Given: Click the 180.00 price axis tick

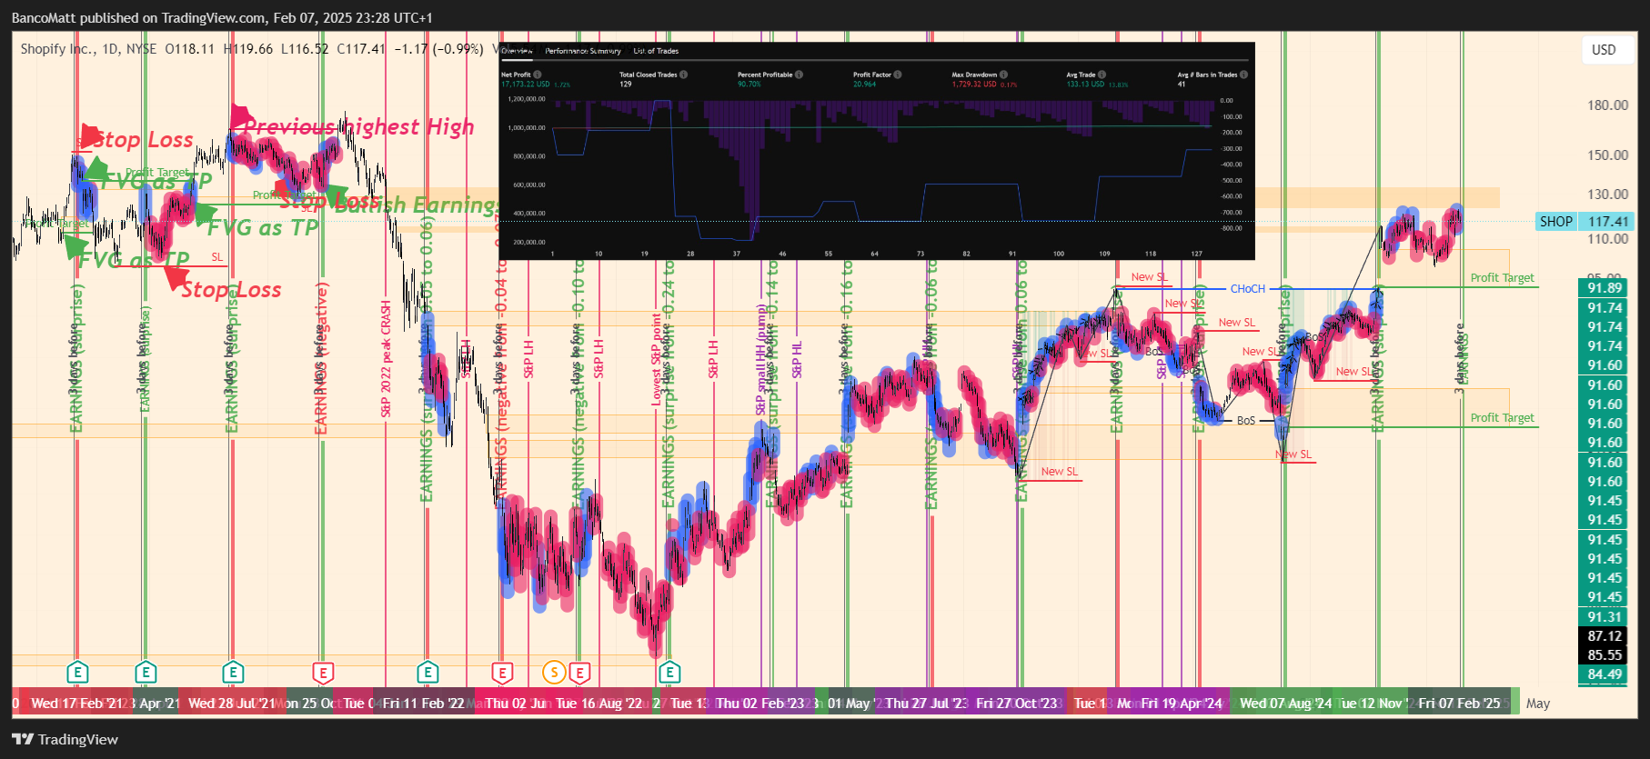Looking at the screenshot, I should pyautogui.click(x=1607, y=105).
